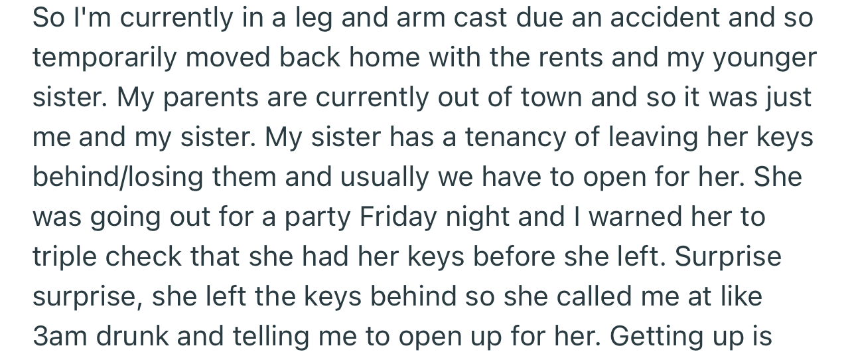Click the word "rents"

click(573, 58)
